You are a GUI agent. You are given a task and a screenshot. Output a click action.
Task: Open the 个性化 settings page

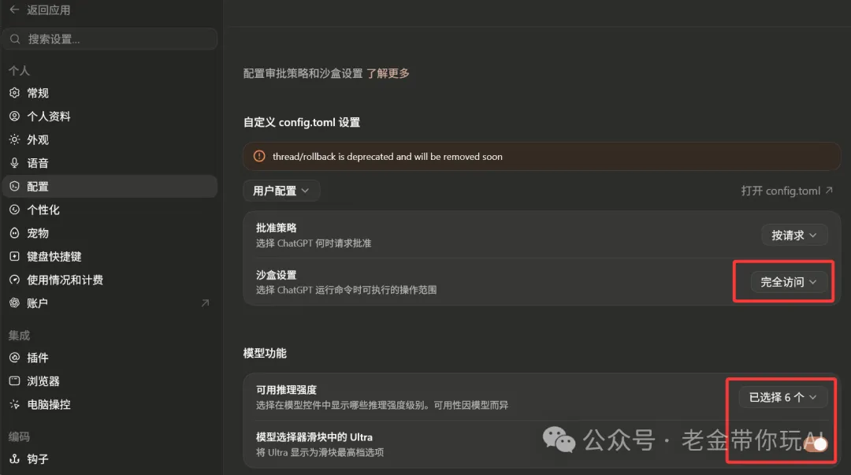(110, 210)
